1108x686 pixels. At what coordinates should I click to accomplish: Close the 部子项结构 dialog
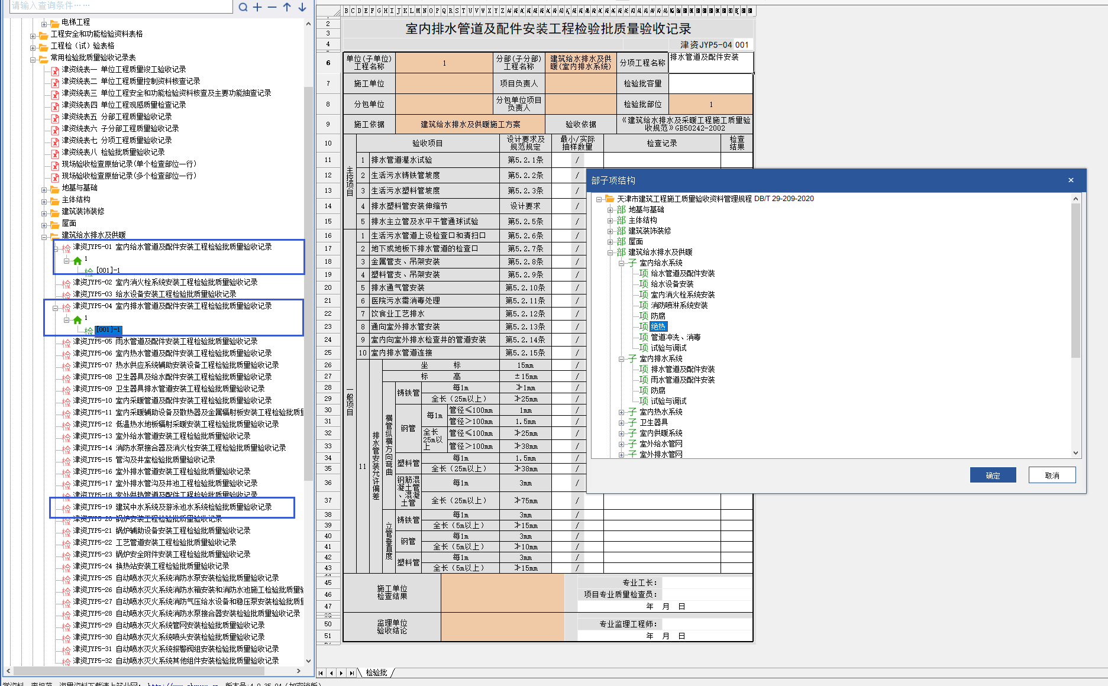point(1071,180)
